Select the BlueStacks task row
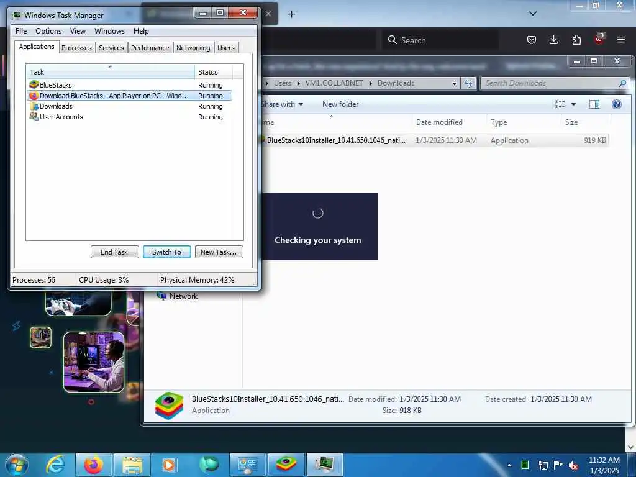The image size is (636, 477). tap(129, 84)
